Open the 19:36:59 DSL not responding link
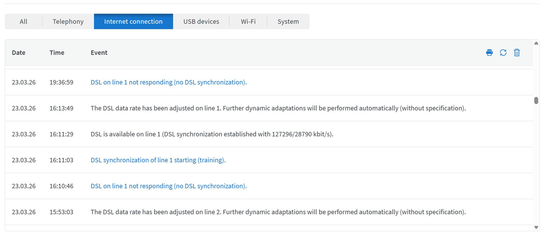The image size is (545, 236). [x=168, y=82]
